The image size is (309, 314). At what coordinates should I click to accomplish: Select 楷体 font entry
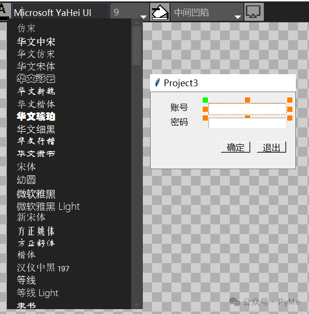(x=26, y=255)
